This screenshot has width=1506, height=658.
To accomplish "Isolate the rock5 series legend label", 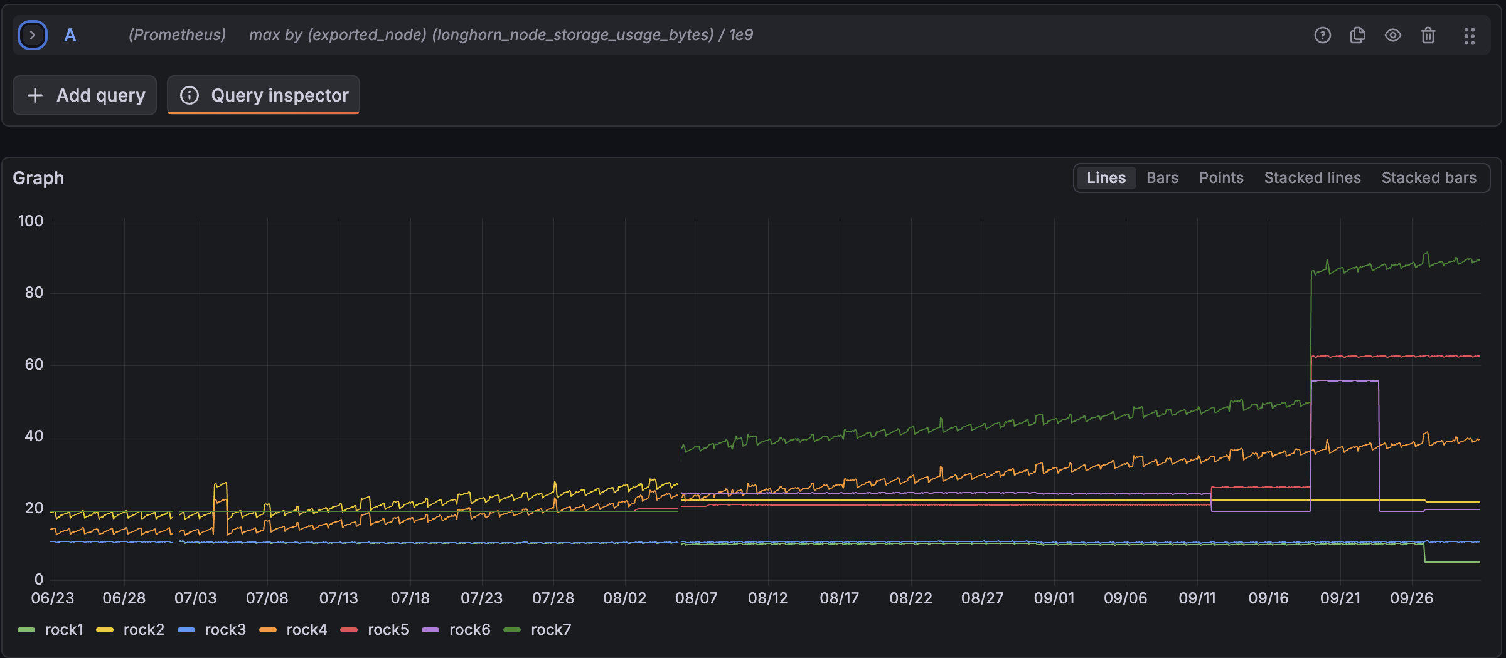I will tap(388, 630).
